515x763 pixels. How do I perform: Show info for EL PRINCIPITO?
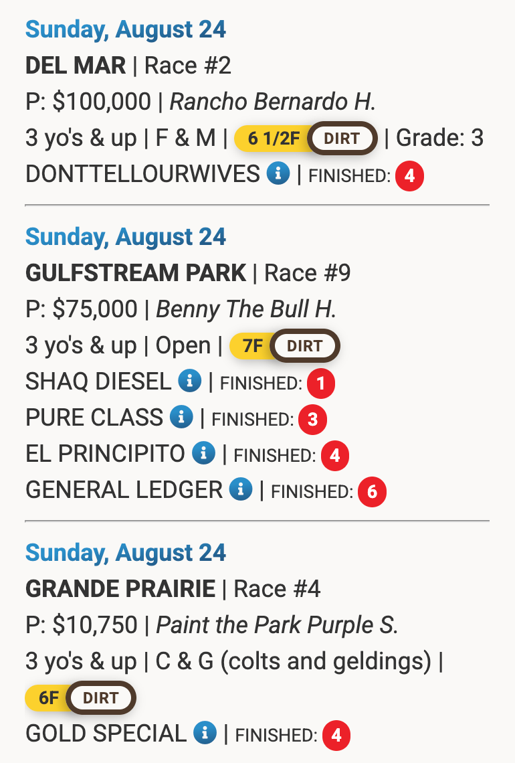(x=203, y=453)
